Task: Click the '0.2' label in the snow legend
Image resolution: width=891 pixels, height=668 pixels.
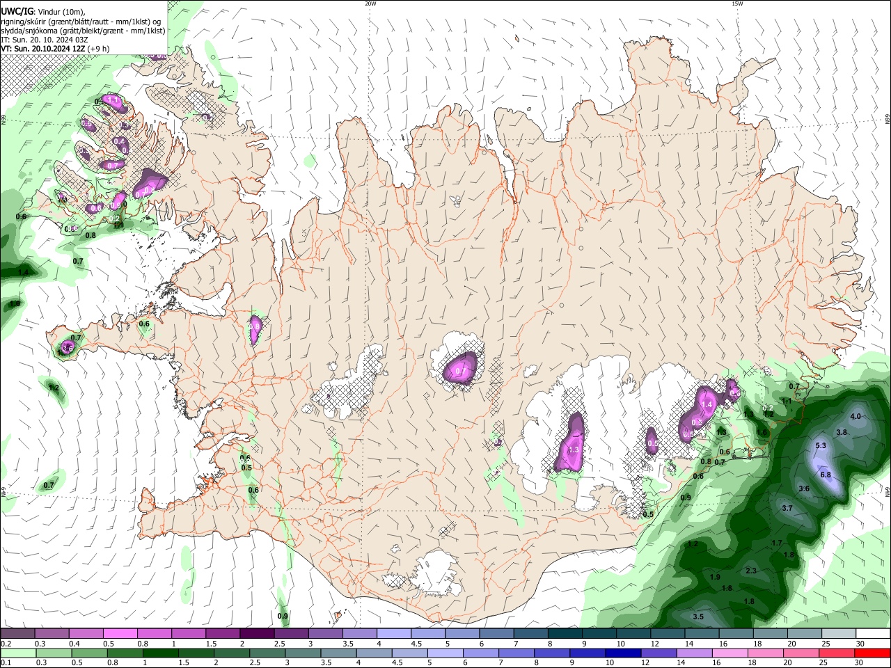Action: (6, 644)
